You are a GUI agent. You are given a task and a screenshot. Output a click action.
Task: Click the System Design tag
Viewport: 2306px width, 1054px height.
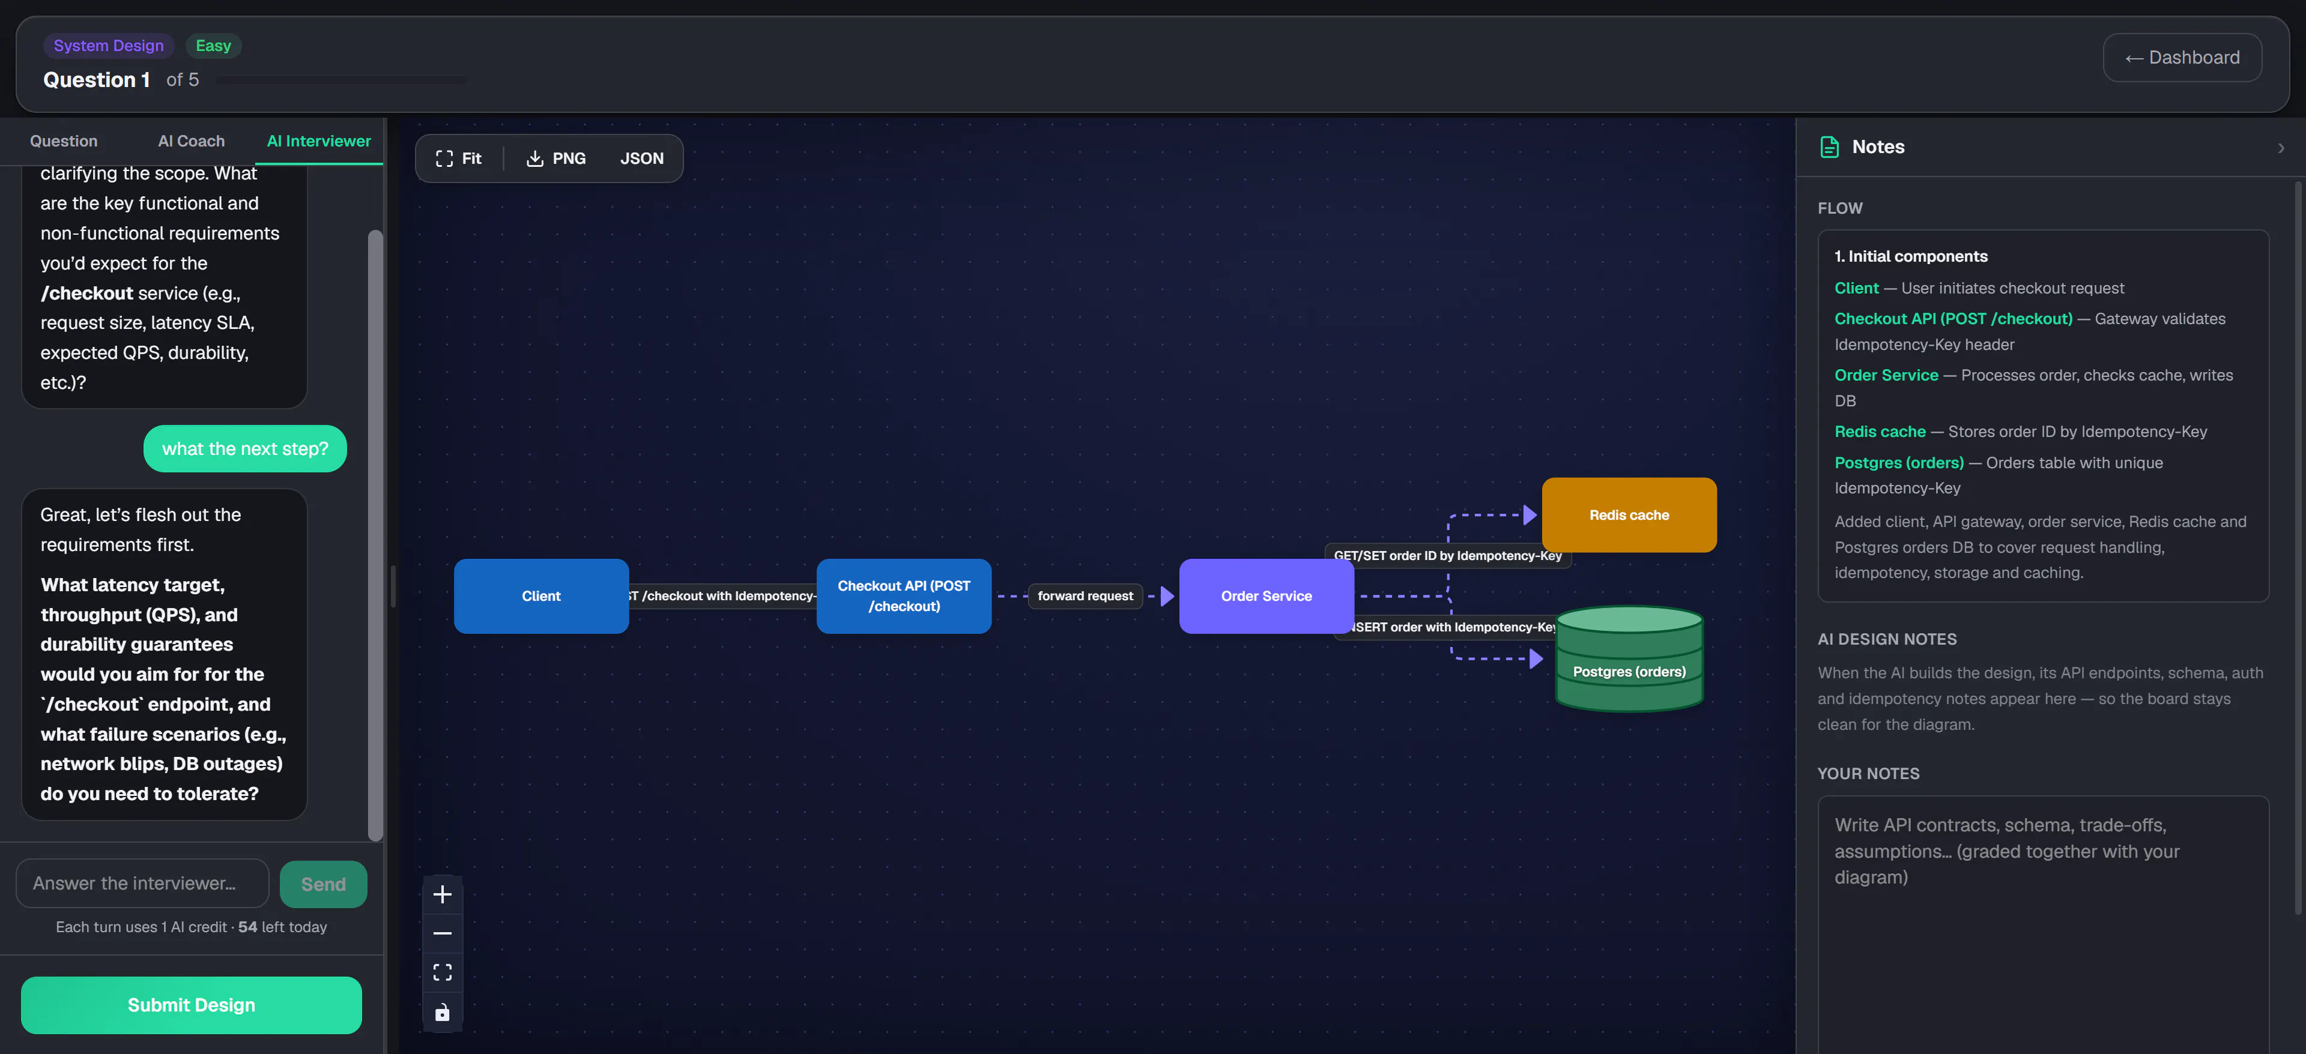coord(108,46)
